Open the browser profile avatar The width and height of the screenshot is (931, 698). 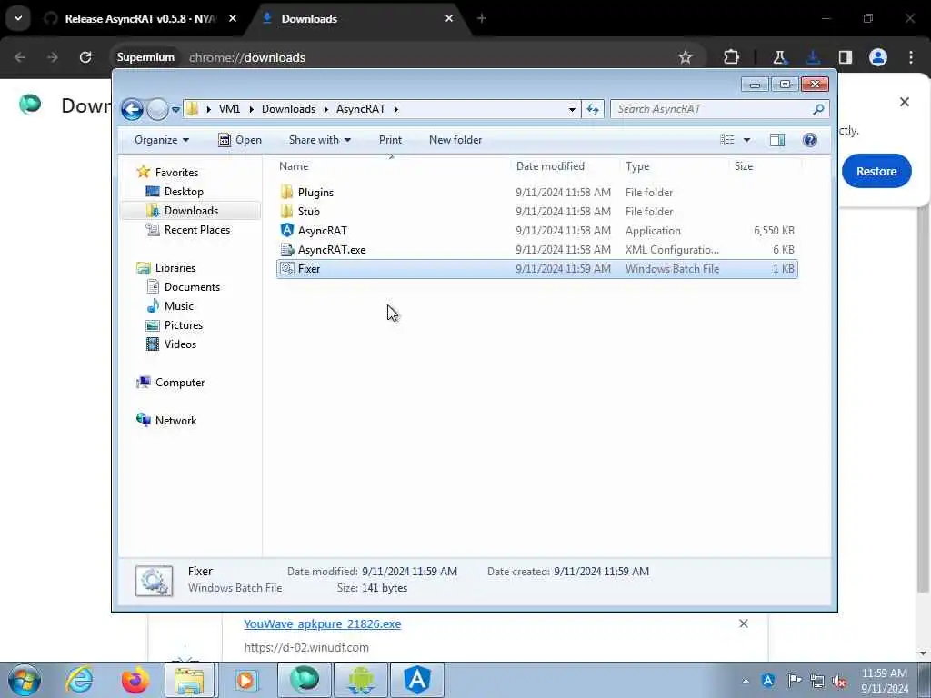pos(878,57)
